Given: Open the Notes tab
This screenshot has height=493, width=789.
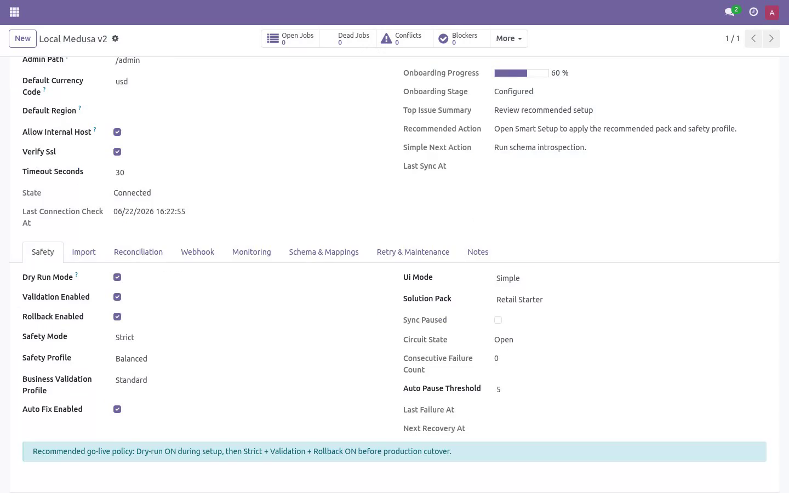Looking at the screenshot, I should 478,252.
